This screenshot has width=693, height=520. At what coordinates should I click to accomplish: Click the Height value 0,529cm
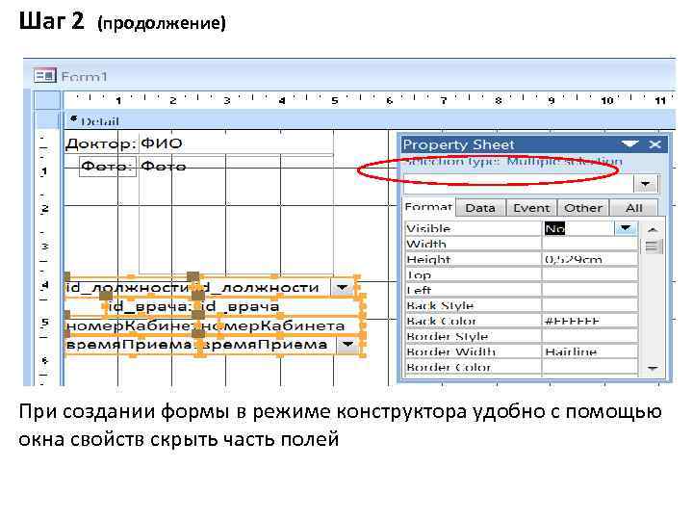pos(590,260)
